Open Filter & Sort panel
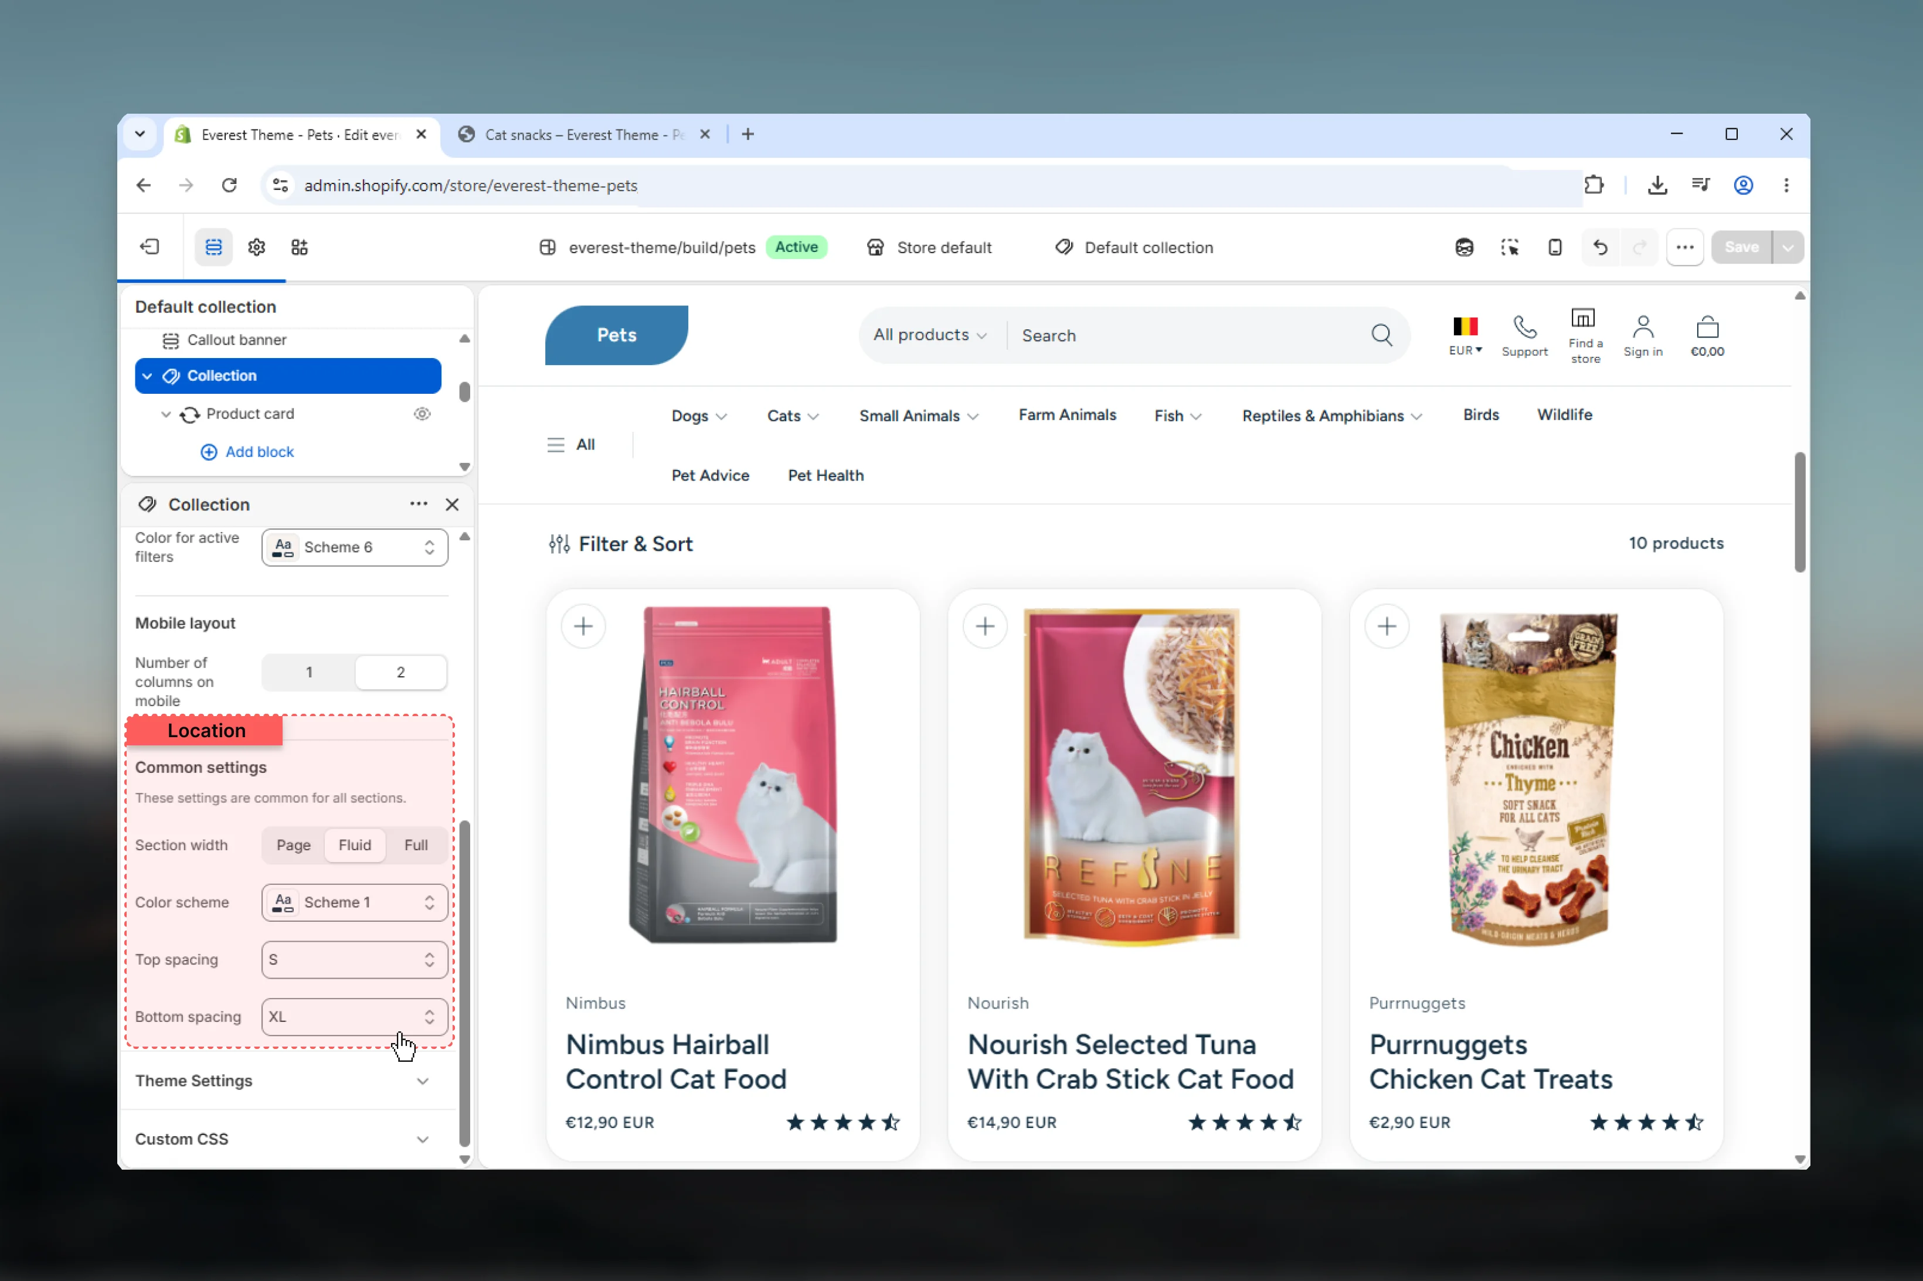This screenshot has width=1923, height=1281. [x=620, y=544]
